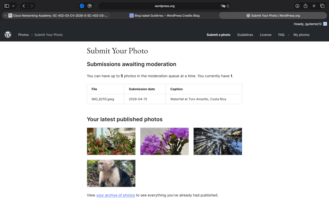Click the My photos navigation link
Screen dimensions: 329x205
coord(301,35)
